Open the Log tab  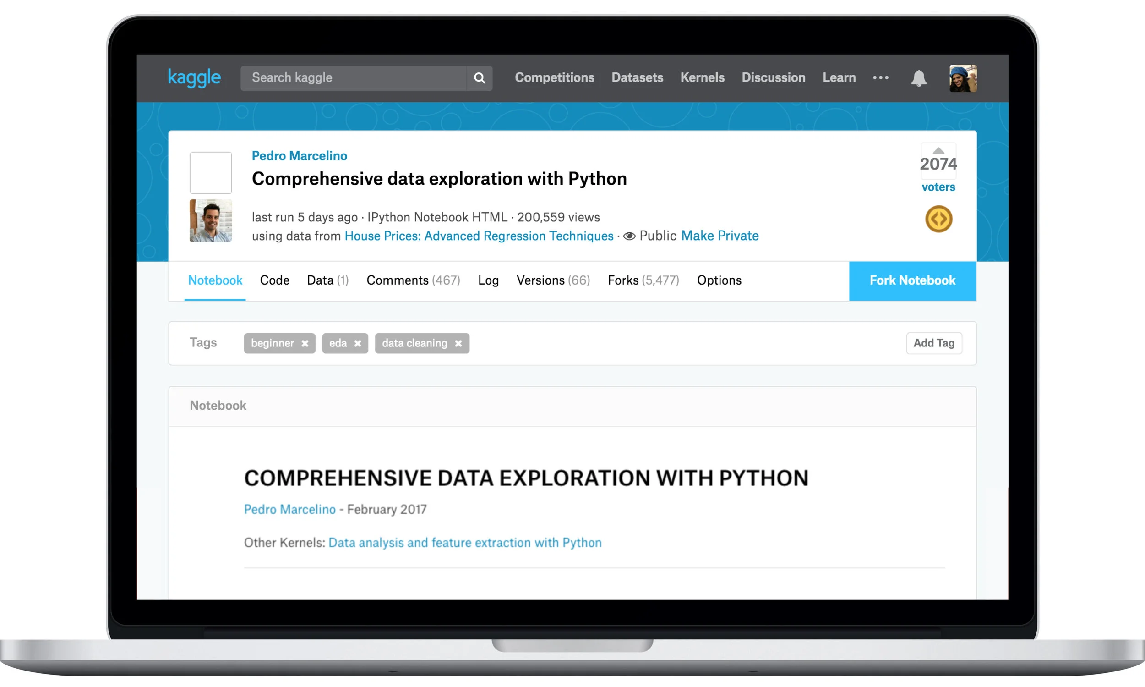point(488,280)
